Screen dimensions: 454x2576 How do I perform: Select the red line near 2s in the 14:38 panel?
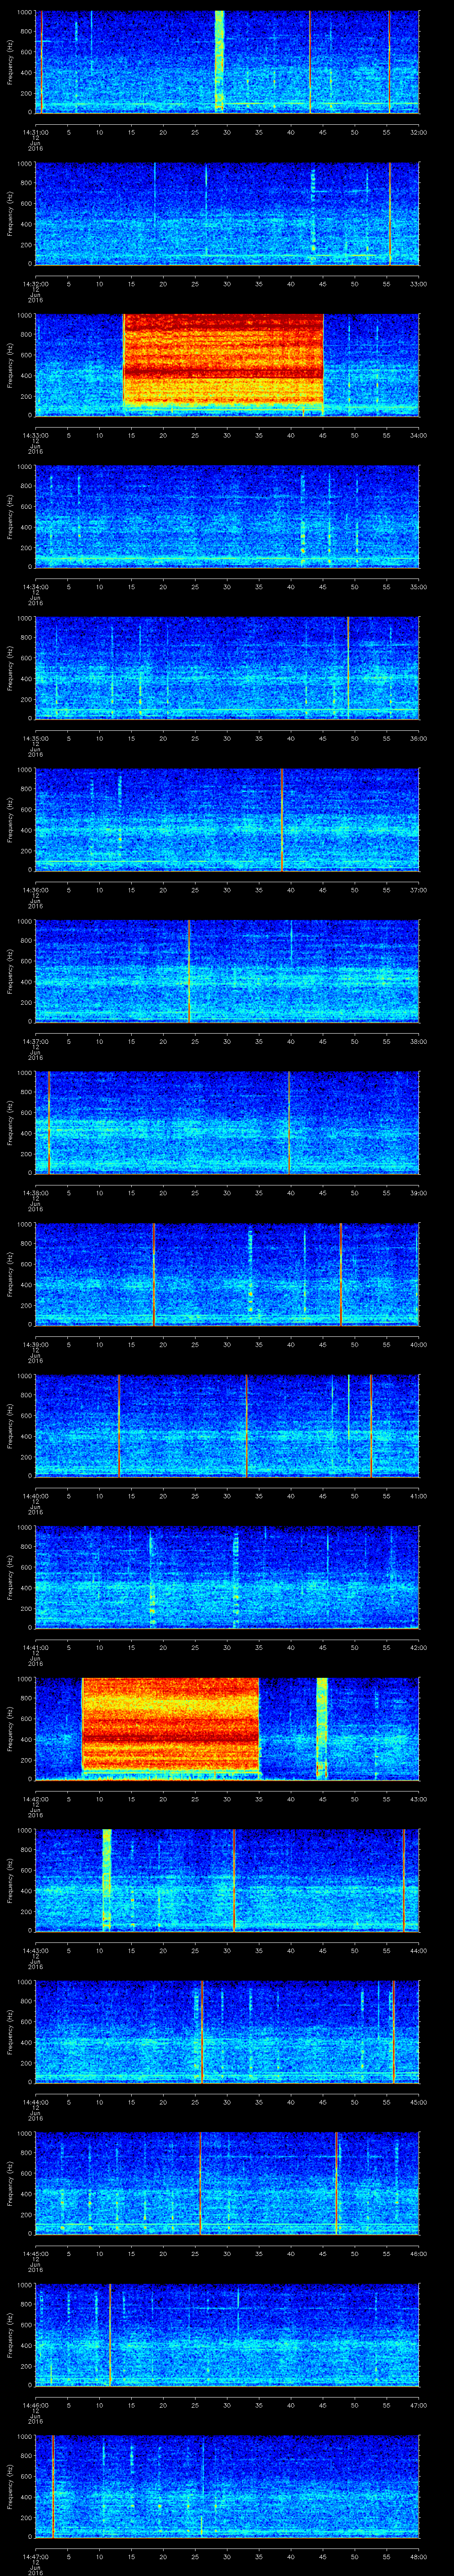click(48, 1122)
